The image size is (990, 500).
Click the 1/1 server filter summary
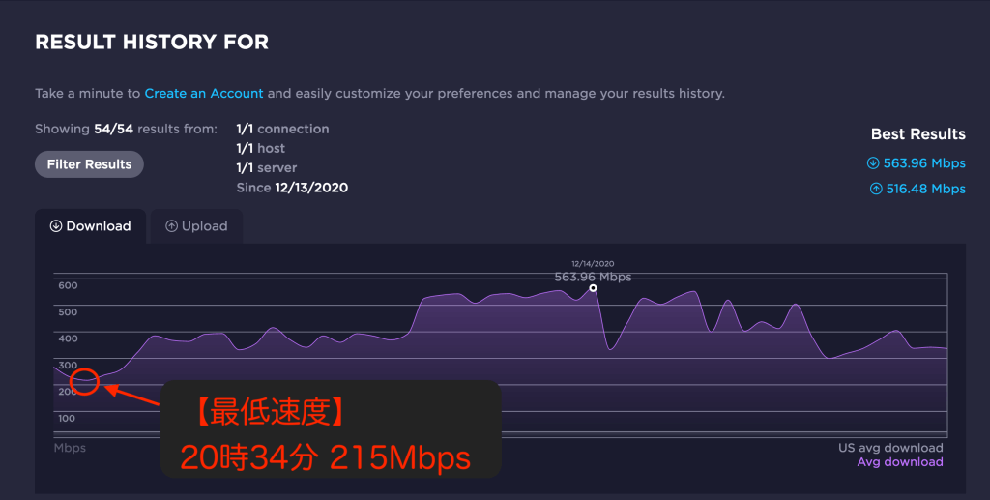click(x=265, y=168)
